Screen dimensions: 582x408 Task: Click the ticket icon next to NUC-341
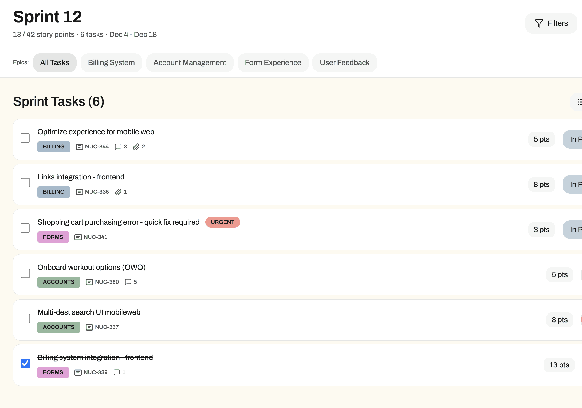(x=78, y=237)
